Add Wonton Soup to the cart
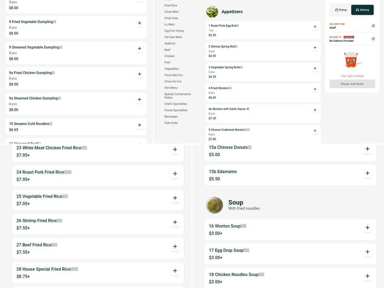The height and width of the screenshot is (288, 384). (367, 228)
